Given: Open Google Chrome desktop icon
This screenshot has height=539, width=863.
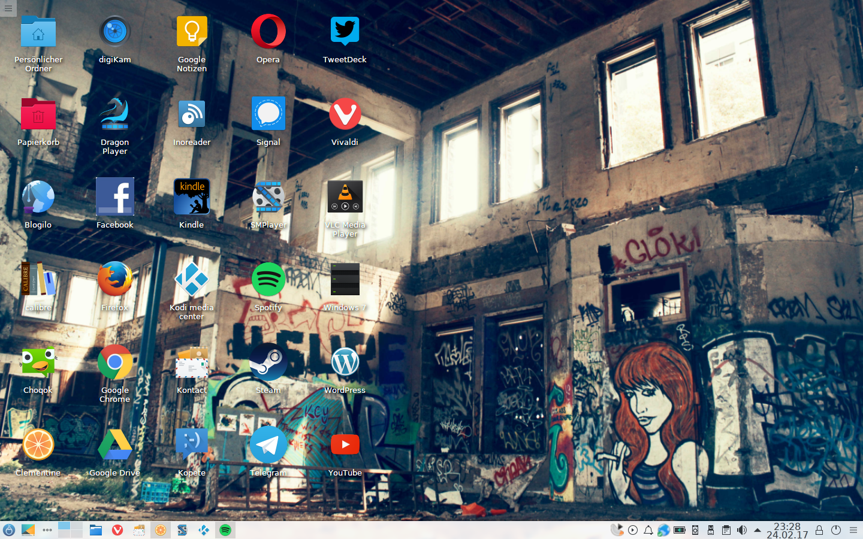Looking at the screenshot, I should point(115,362).
